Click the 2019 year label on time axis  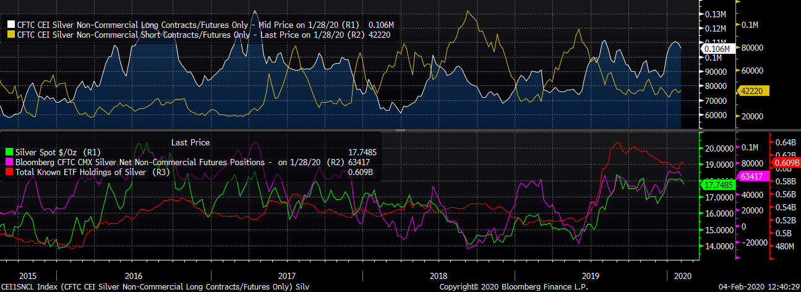tap(591, 275)
